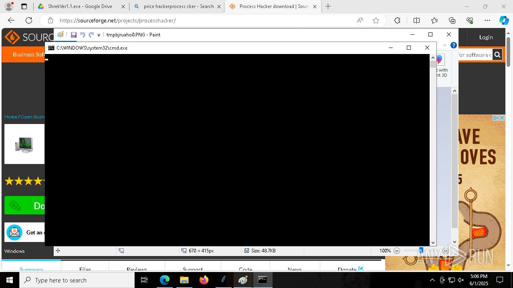Click the cmd.exe window vertical scrollbar
Viewport: 513px width, 288px height.
[x=433, y=150]
